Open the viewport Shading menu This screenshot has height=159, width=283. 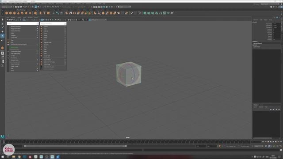point(13,18)
